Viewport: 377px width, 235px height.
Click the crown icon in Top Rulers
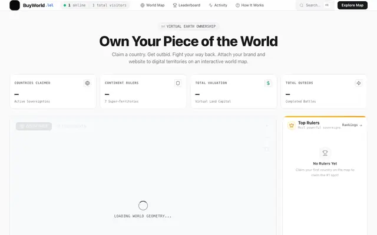[x=292, y=125]
